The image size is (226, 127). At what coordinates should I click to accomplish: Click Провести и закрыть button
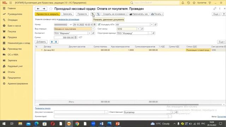point(47,14)
